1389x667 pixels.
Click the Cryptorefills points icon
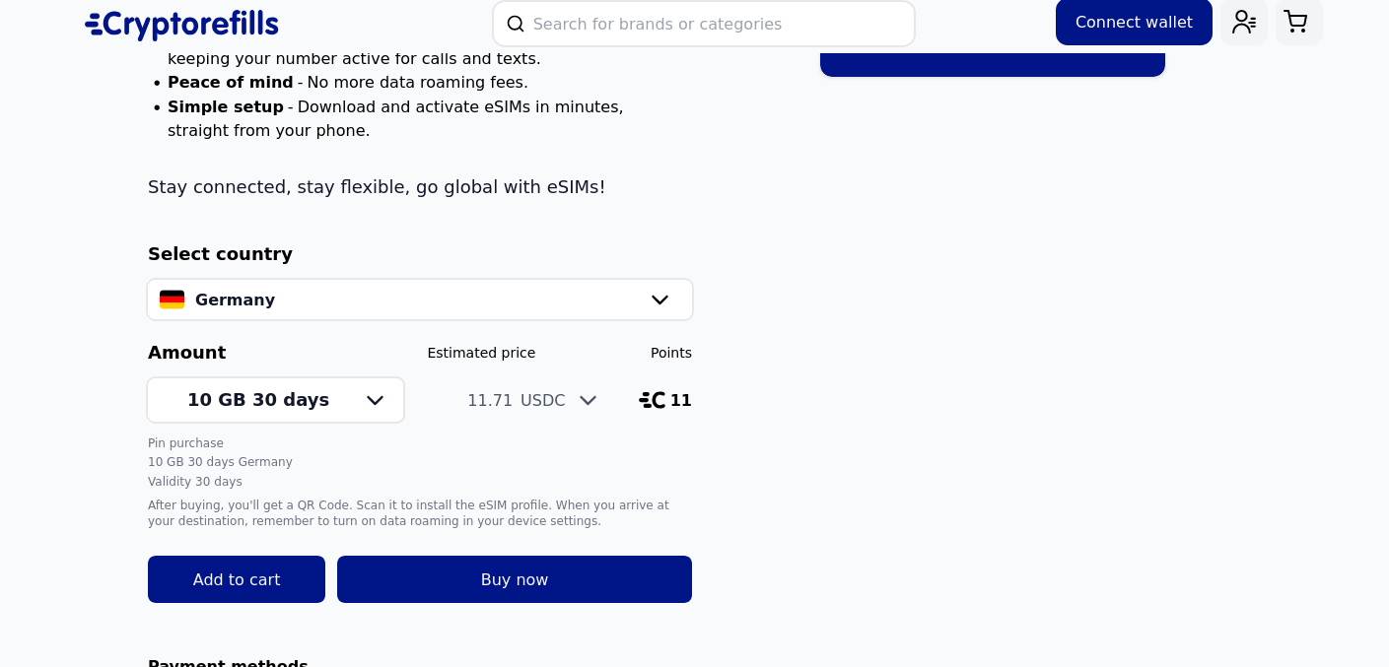click(x=652, y=400)
